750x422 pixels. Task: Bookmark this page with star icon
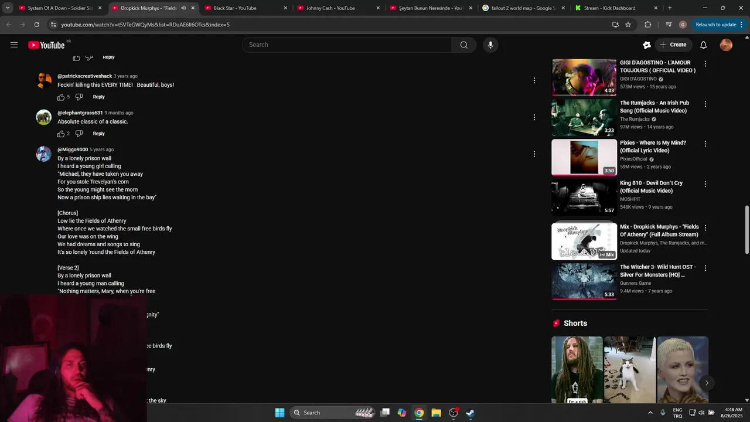pos(628,25)
